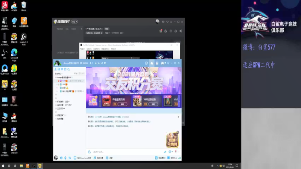Click the location pin icon above channel tree
301x169 pixels.
[62, 69]
